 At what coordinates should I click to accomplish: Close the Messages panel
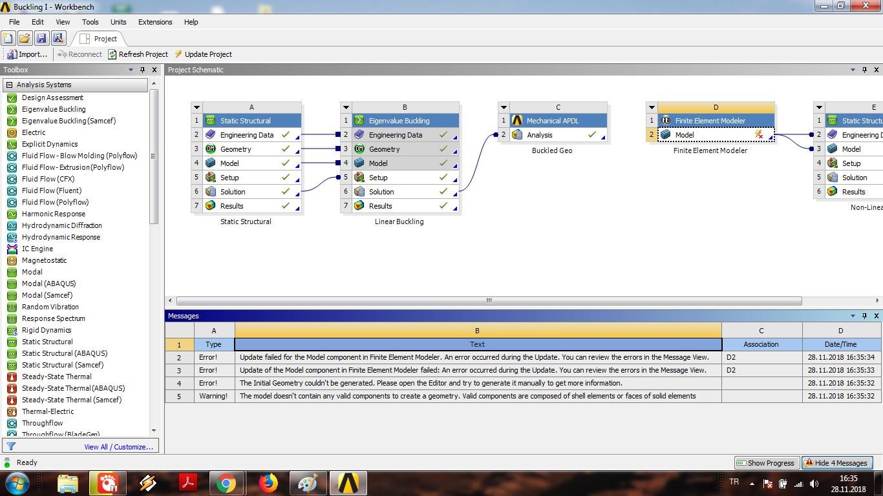877,316
